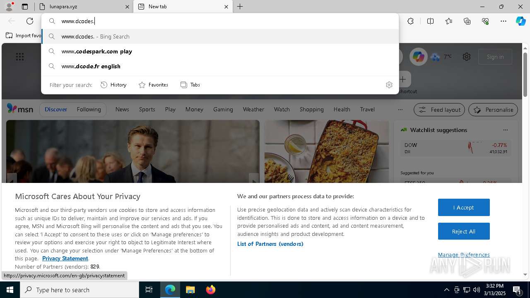
Task: Open Watchlist suggestions more options
Action: tap(505, 130)
